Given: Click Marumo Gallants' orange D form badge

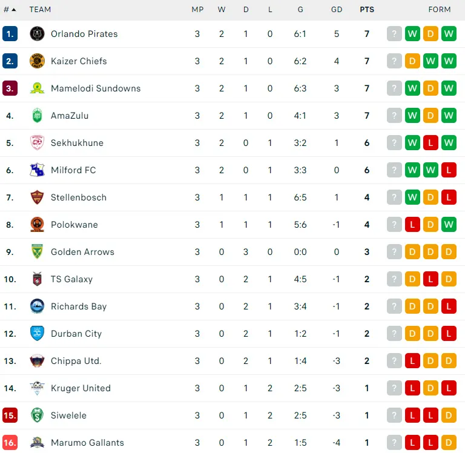Looking at the screenshot, I should tap(449, 443).
